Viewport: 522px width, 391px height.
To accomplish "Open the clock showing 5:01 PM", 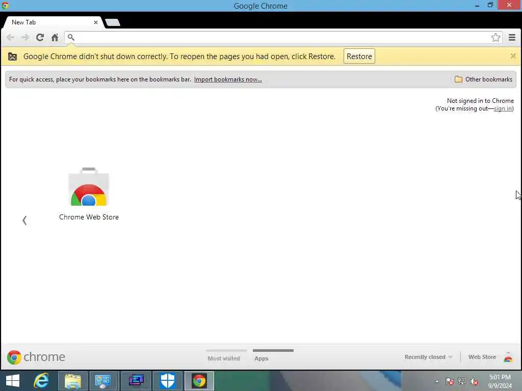I will (500, 381).
